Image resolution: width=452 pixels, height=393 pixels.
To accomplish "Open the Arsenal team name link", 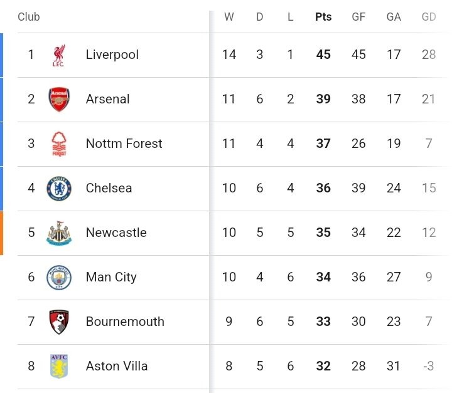I will click(x=108, y=100).
